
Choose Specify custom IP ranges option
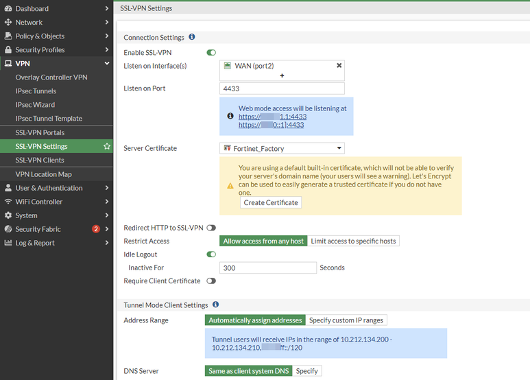pos(346,320)
